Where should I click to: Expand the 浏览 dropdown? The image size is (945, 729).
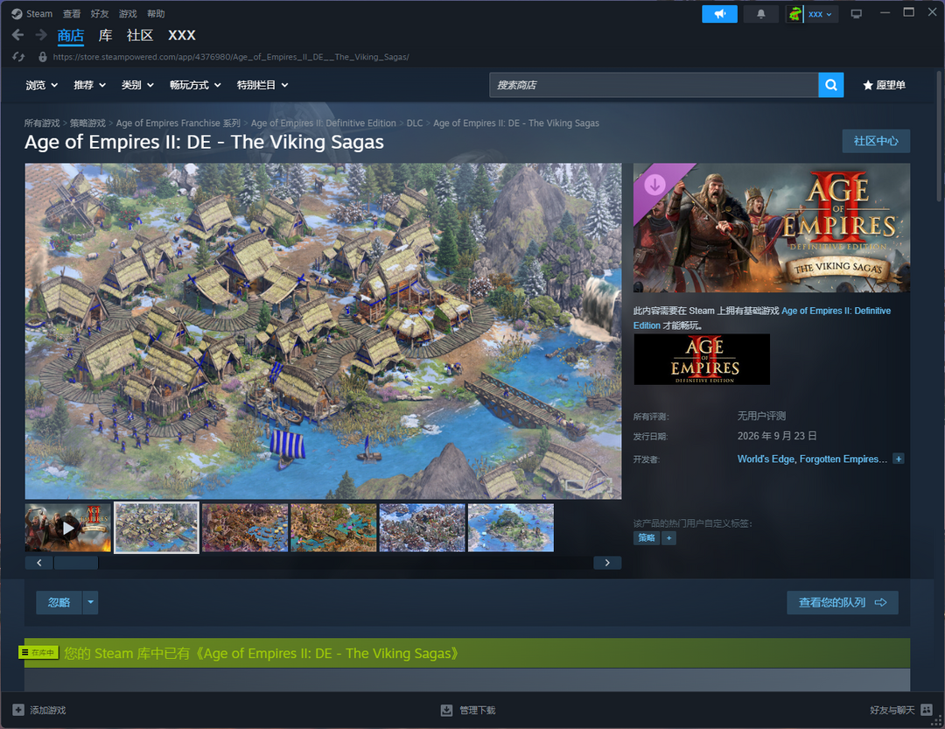coord(42,85)
